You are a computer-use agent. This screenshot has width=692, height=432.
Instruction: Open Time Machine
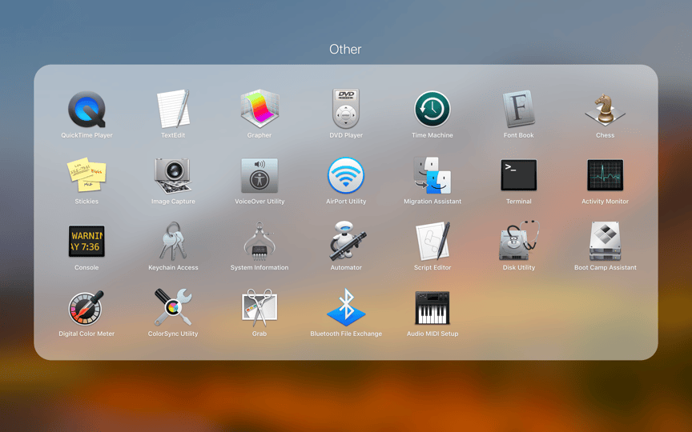point(432,109)
